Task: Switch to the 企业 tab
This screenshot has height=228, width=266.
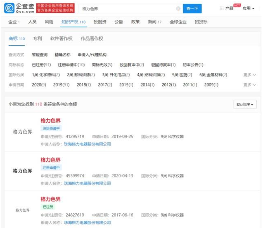Action: 14,22
